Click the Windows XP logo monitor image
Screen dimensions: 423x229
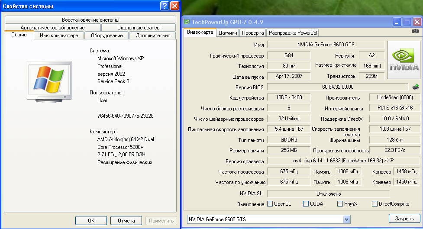coord(48,80)
